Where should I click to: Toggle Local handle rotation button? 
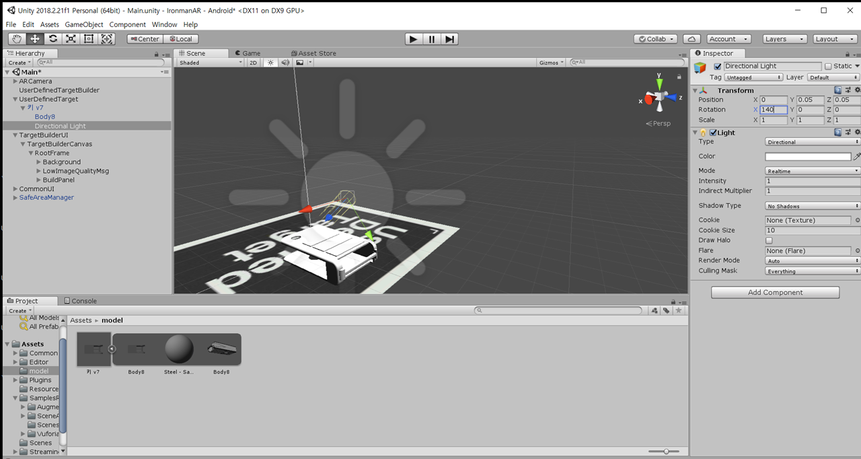[x=180, y=39]
